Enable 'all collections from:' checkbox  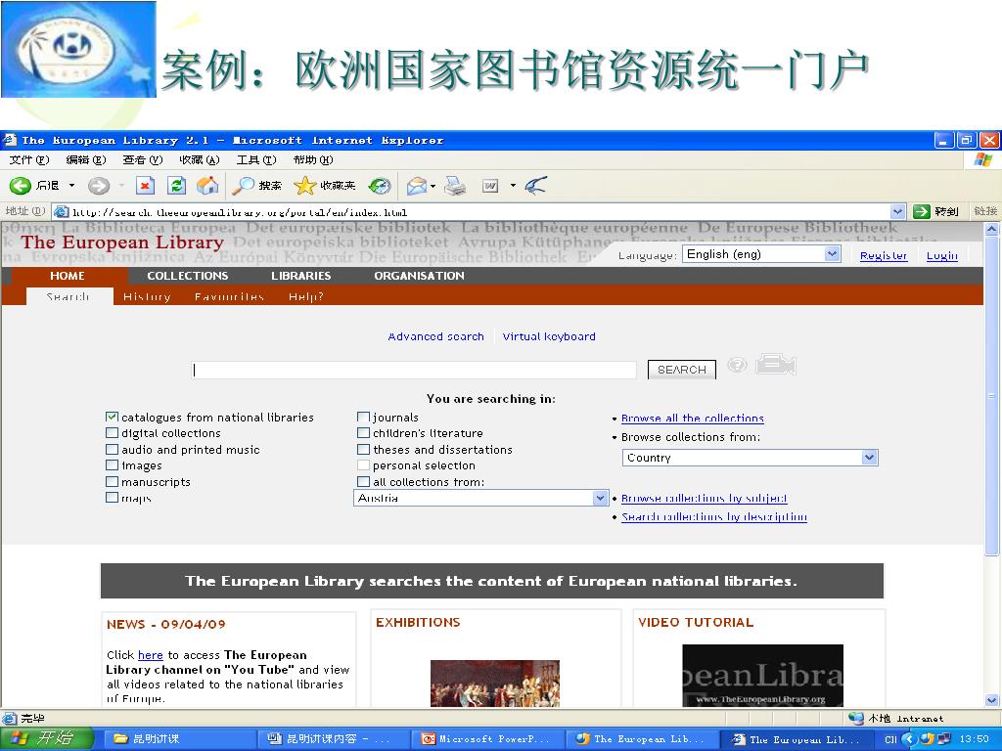point(364,481)
